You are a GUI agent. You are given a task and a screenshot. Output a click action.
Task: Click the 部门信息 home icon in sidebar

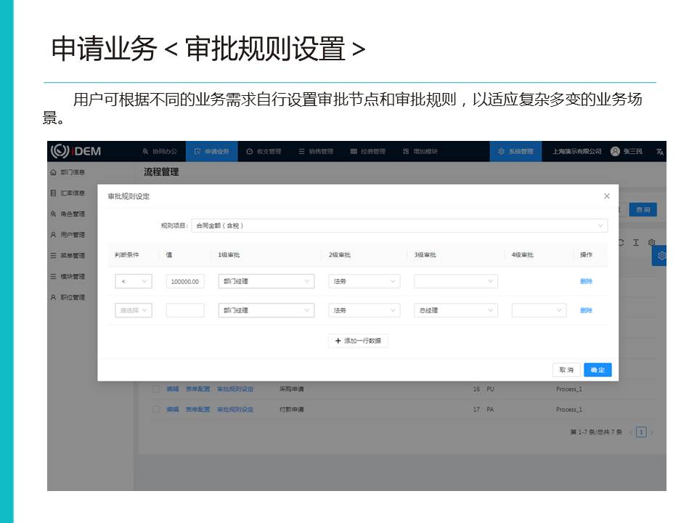[x=53, y=172]
